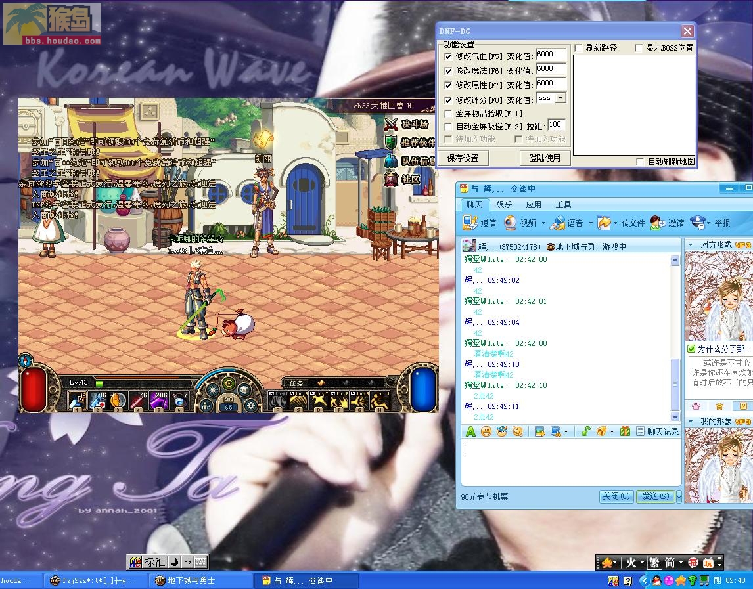
Task: Collapse the 我的形象 panel arrow
Action: coord(691,422)
